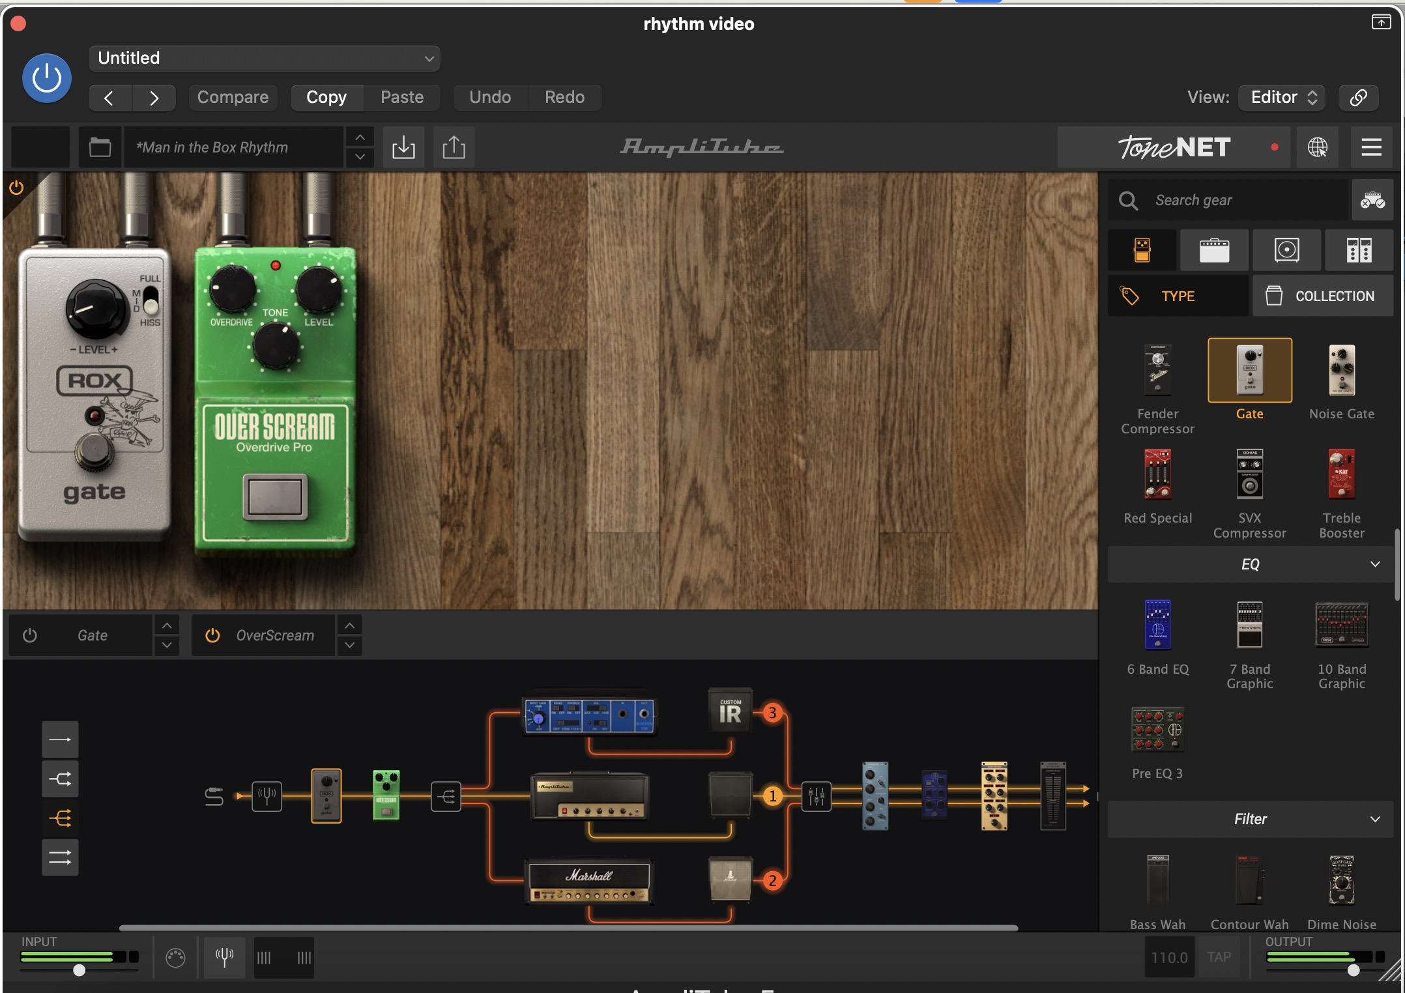Image resolution: width=1405 pixels, height=993 pixels.
Task: Click the input level slider handle
Action: click(x=79, y=970)
